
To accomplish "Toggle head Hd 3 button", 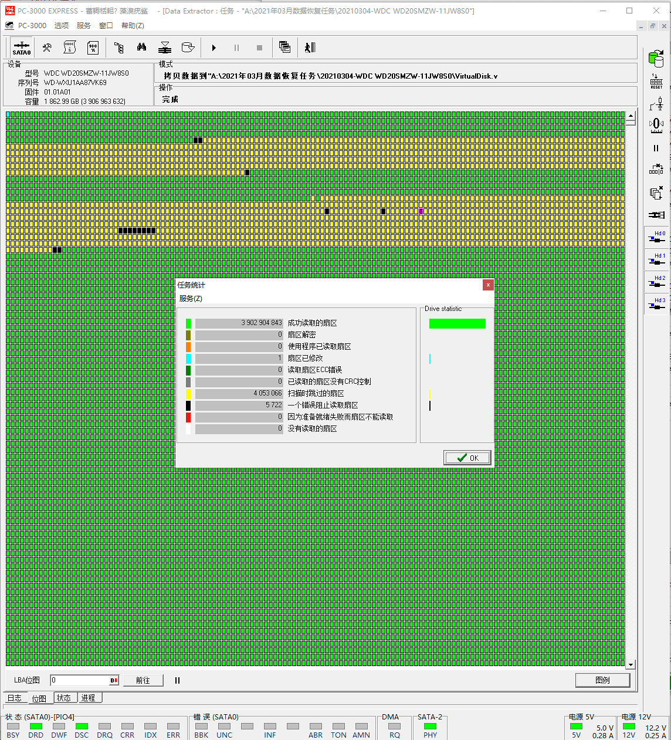I will point(656,305).
